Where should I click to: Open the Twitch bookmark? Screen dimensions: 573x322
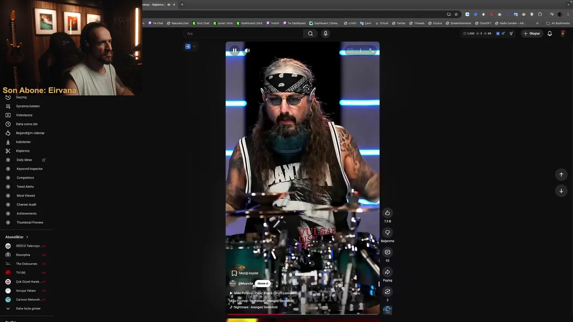tap(273, 23)
